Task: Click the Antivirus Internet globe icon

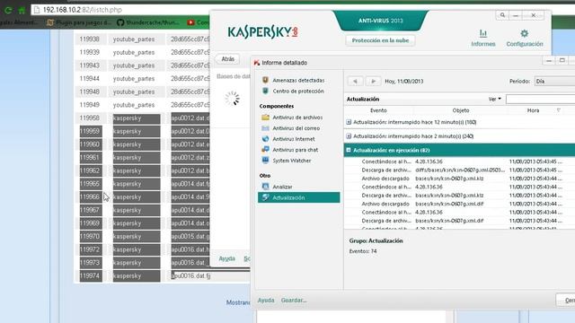Action: pos(265,139)
